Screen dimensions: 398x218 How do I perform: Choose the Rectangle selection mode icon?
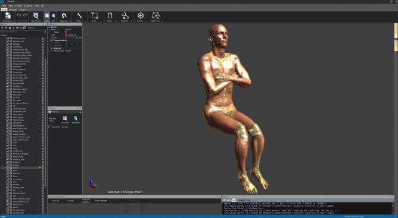76,118
